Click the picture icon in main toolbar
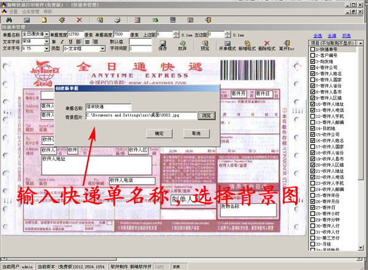368x270 pixels. 27,20
